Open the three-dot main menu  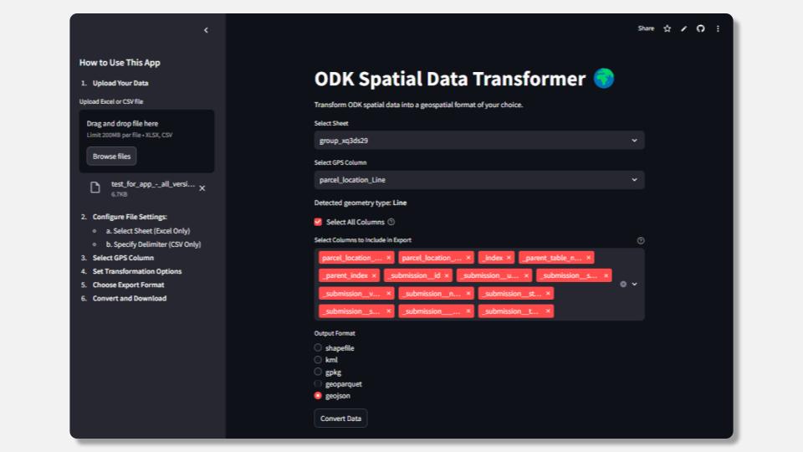pos(718,28)
